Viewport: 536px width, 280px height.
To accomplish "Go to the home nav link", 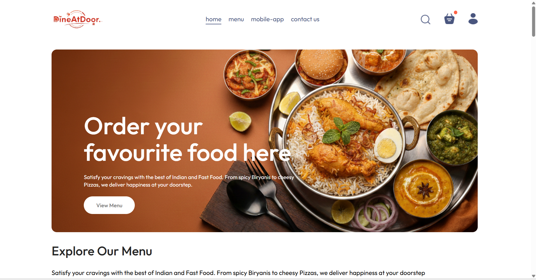I will [x=214, y=19].
